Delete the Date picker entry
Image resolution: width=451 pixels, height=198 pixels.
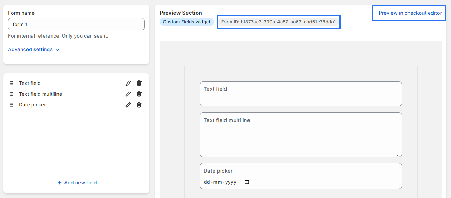[x=139, y=105]
